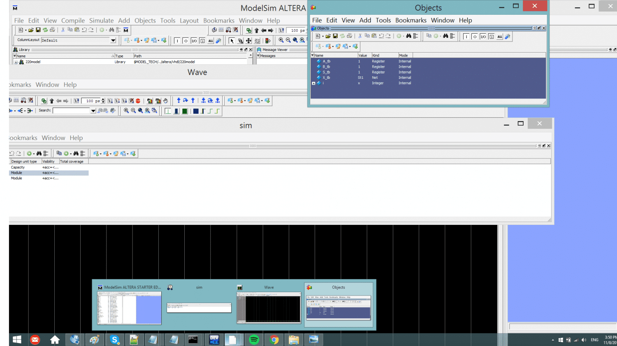Expand the i integer object in Objects
The height and width of the screenshot is (346, 617).
coord(313,83)
